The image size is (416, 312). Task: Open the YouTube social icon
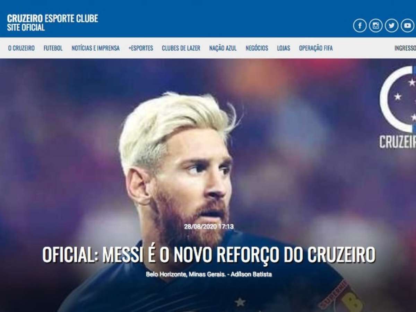click(x=408, y=26)
